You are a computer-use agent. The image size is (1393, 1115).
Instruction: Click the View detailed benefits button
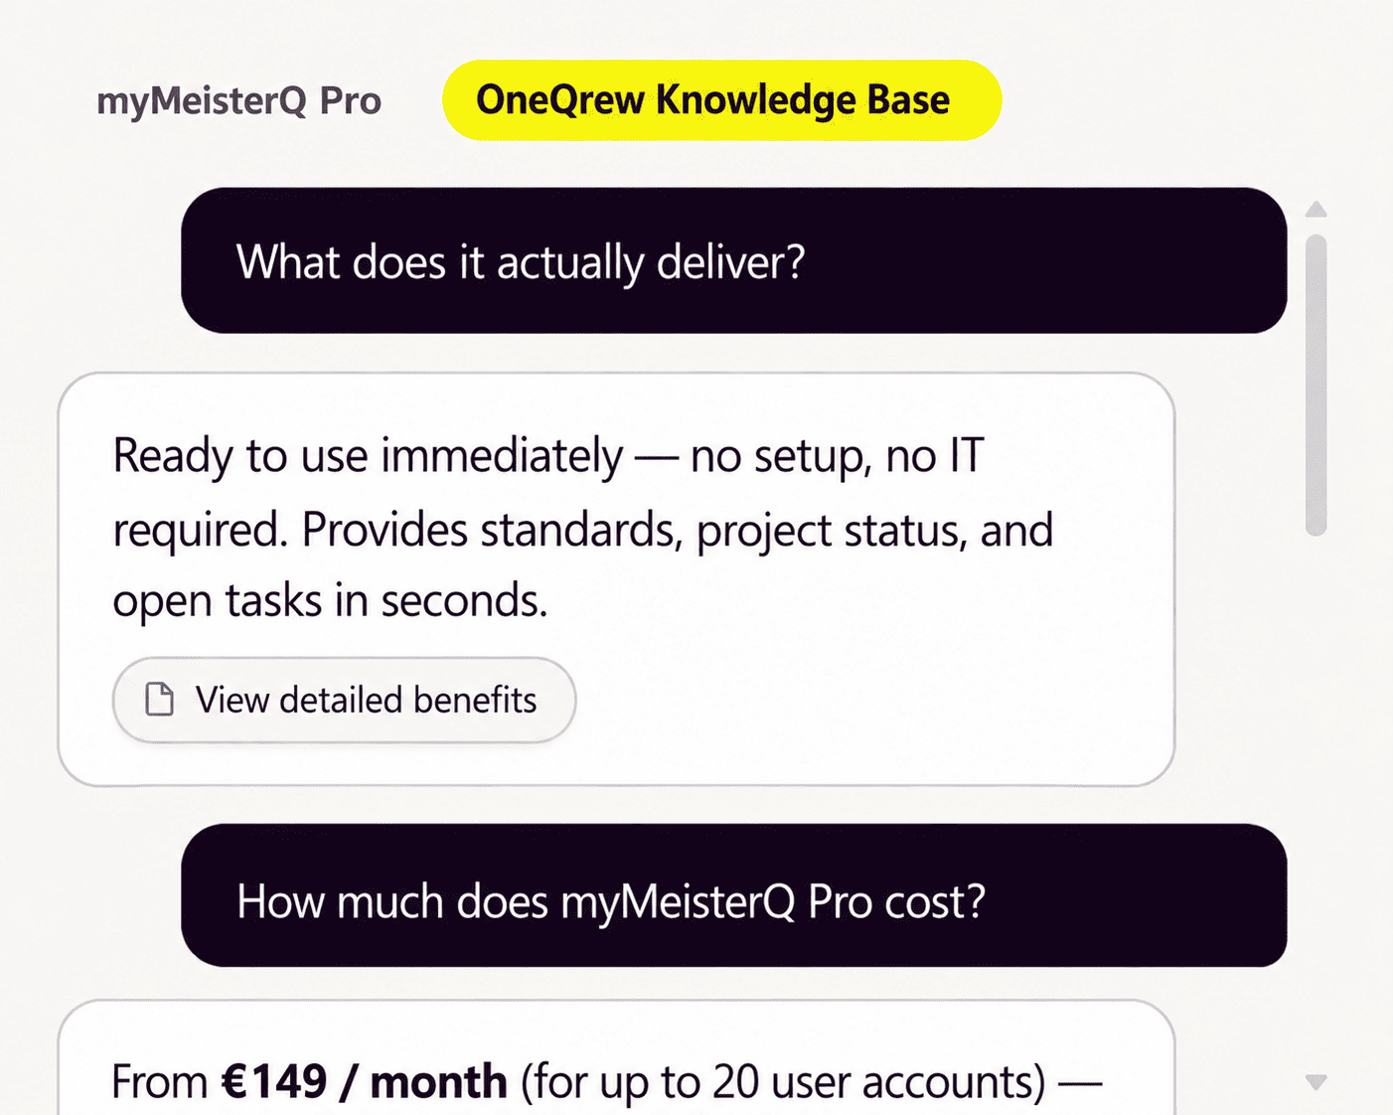click(345, 700)
